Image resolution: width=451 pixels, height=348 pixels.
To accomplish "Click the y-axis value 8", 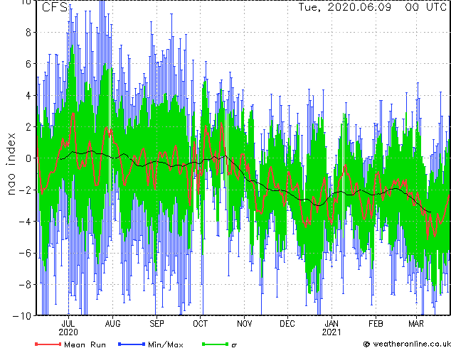I will tap(28, 33).
